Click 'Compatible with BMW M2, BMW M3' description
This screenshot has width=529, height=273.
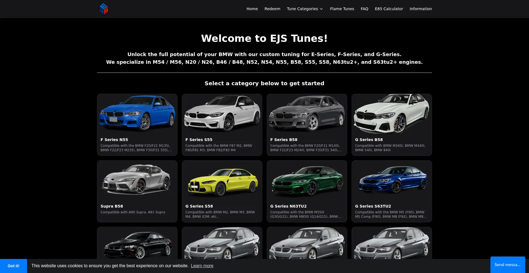[220, 214]
